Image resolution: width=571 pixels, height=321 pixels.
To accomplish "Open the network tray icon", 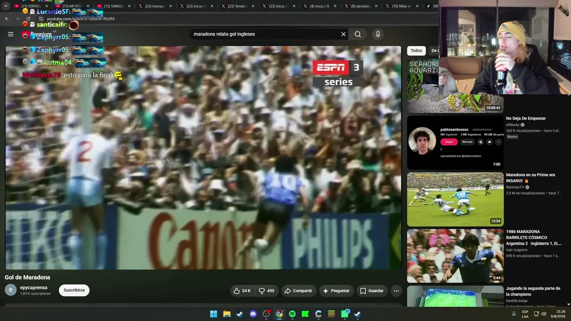I will 536,314.
